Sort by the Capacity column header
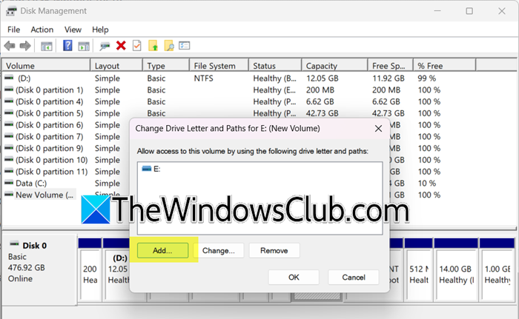519x319 pixels. coord(334,66)
